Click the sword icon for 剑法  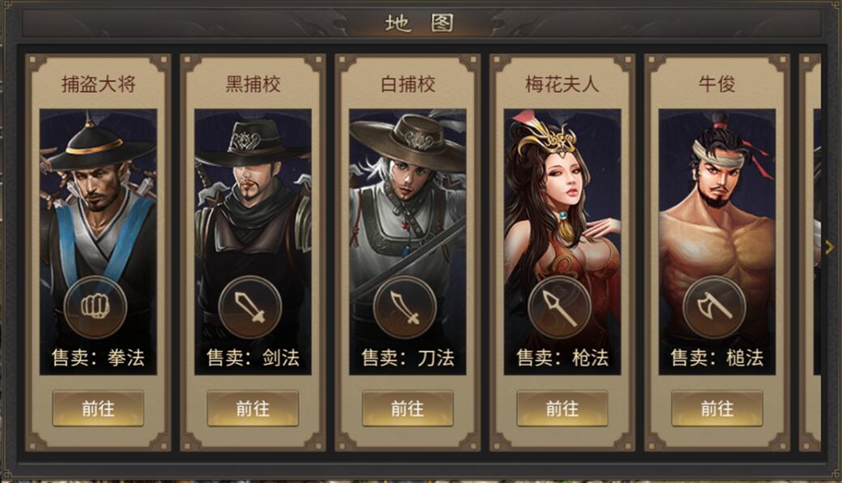(x=250, y=307)
